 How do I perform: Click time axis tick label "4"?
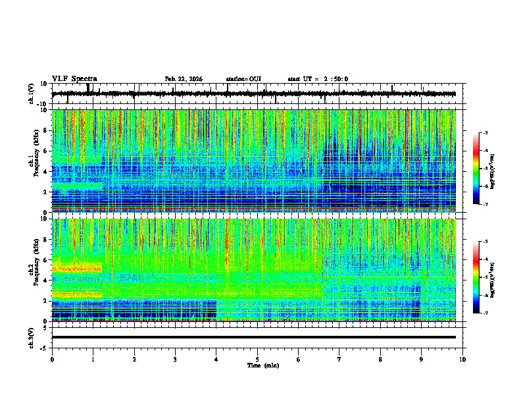(x=216, y=359)
